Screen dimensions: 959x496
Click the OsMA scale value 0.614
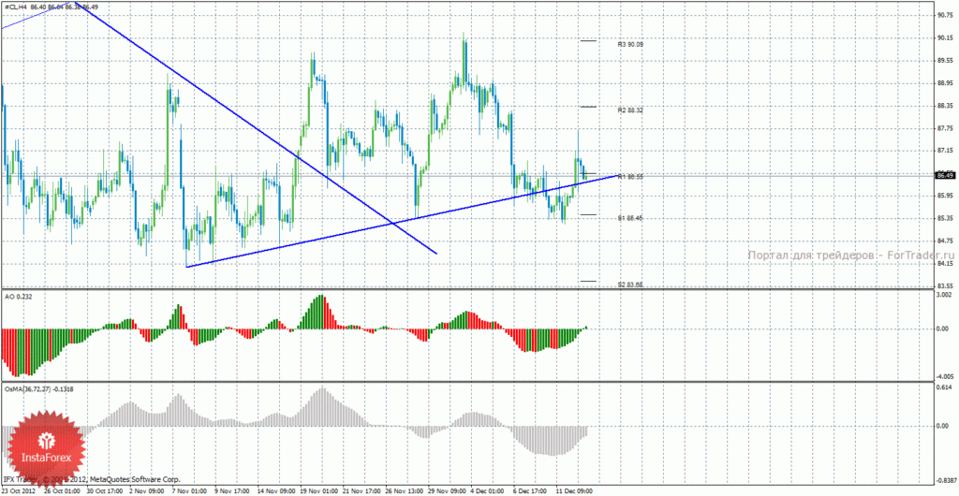[944, 387]
